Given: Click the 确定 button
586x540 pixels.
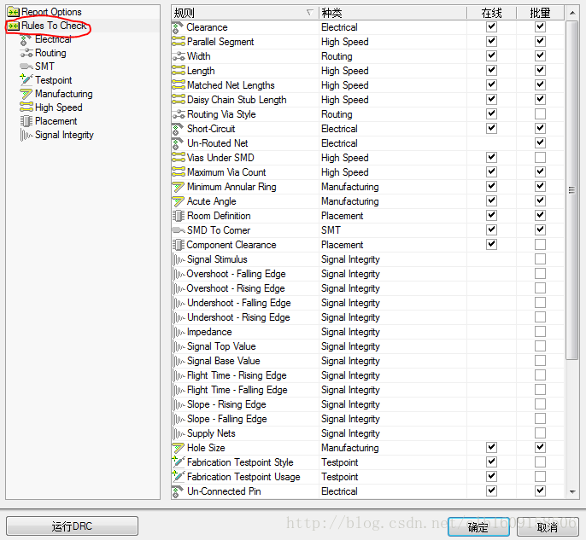Looking at the screenshot, I should 478,527.
